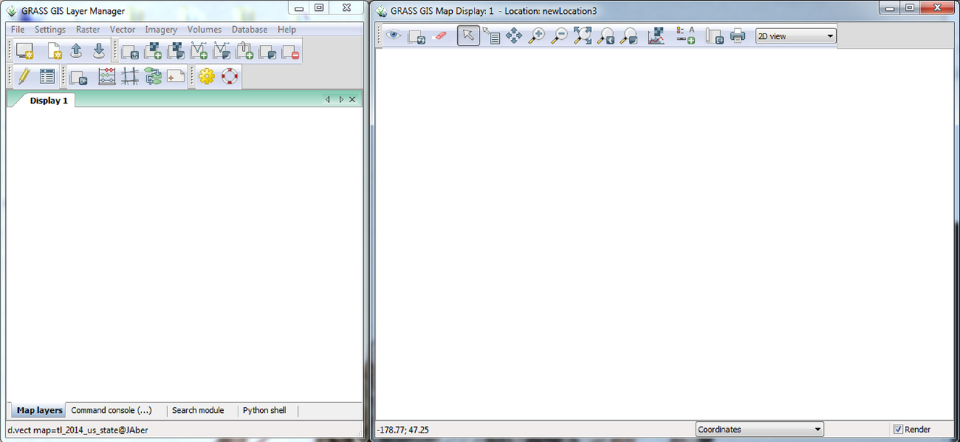Activate query raster/vector map tool

491,36
